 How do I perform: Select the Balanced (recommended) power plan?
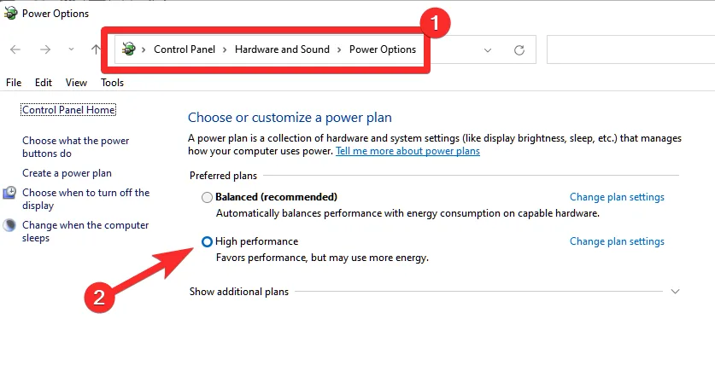(207, 197)
